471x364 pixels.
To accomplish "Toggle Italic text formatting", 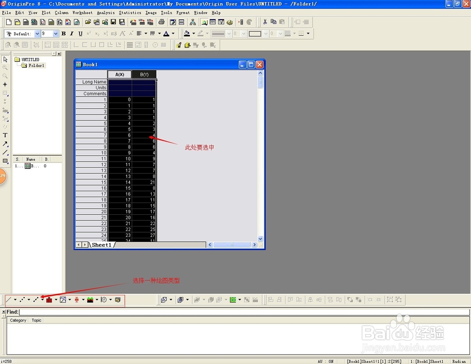I will pyautogui.click(x=72, y=33).
